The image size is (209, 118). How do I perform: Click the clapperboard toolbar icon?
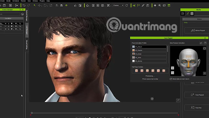(164, 5)
